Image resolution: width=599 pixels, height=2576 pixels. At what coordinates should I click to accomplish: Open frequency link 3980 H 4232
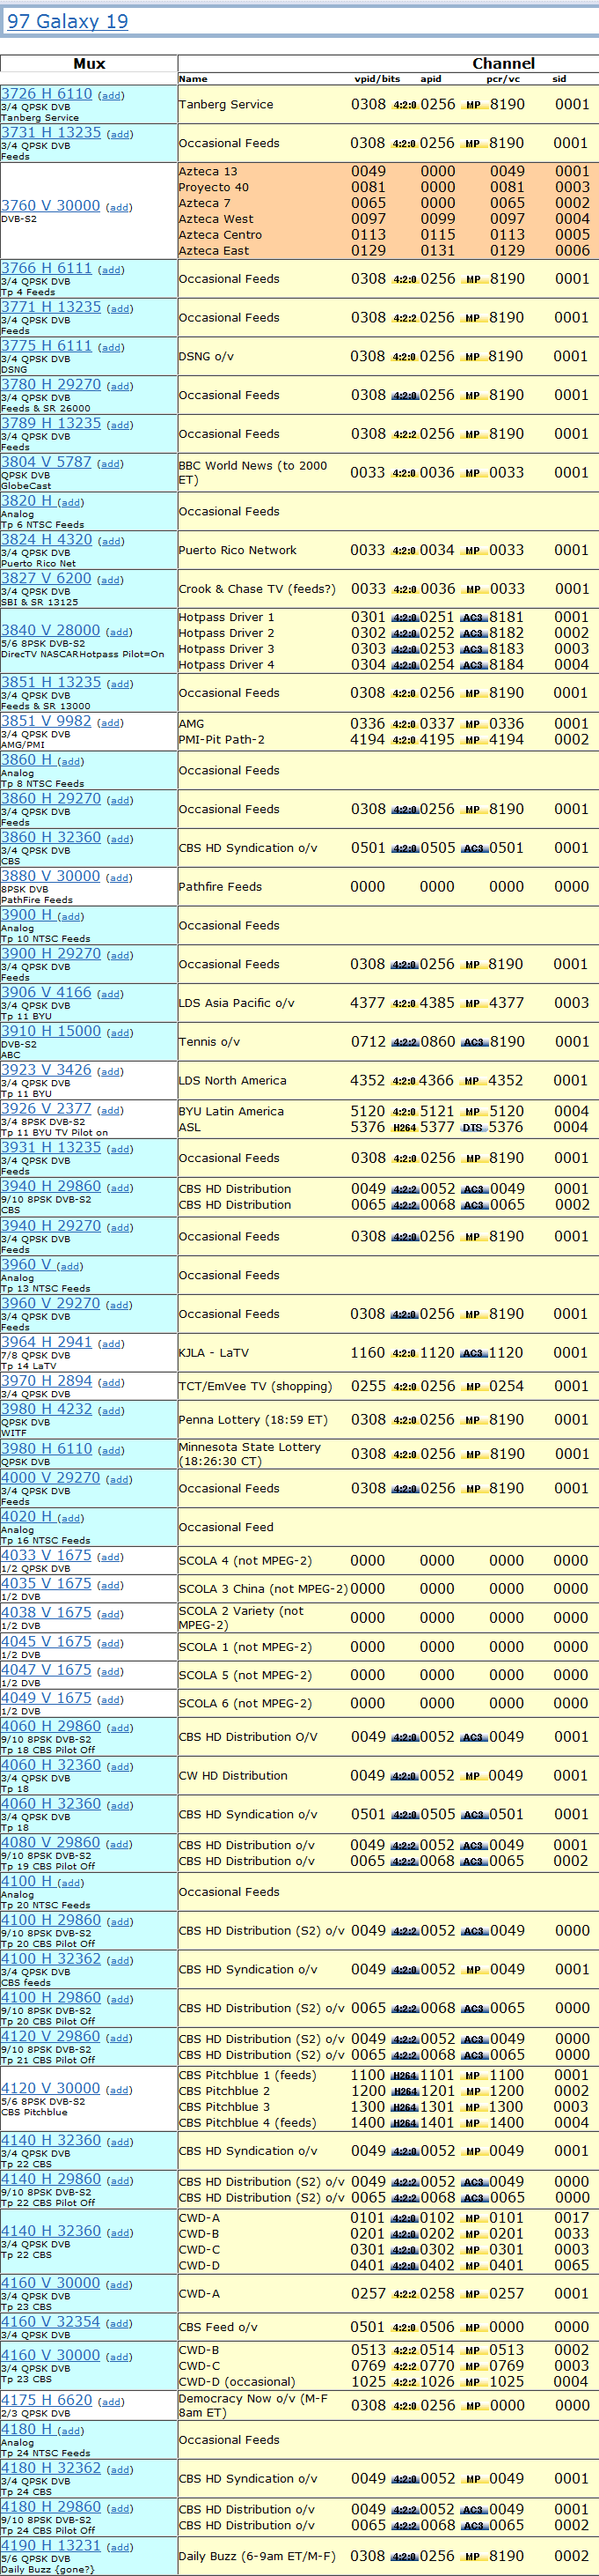(x=47, y=1409)
